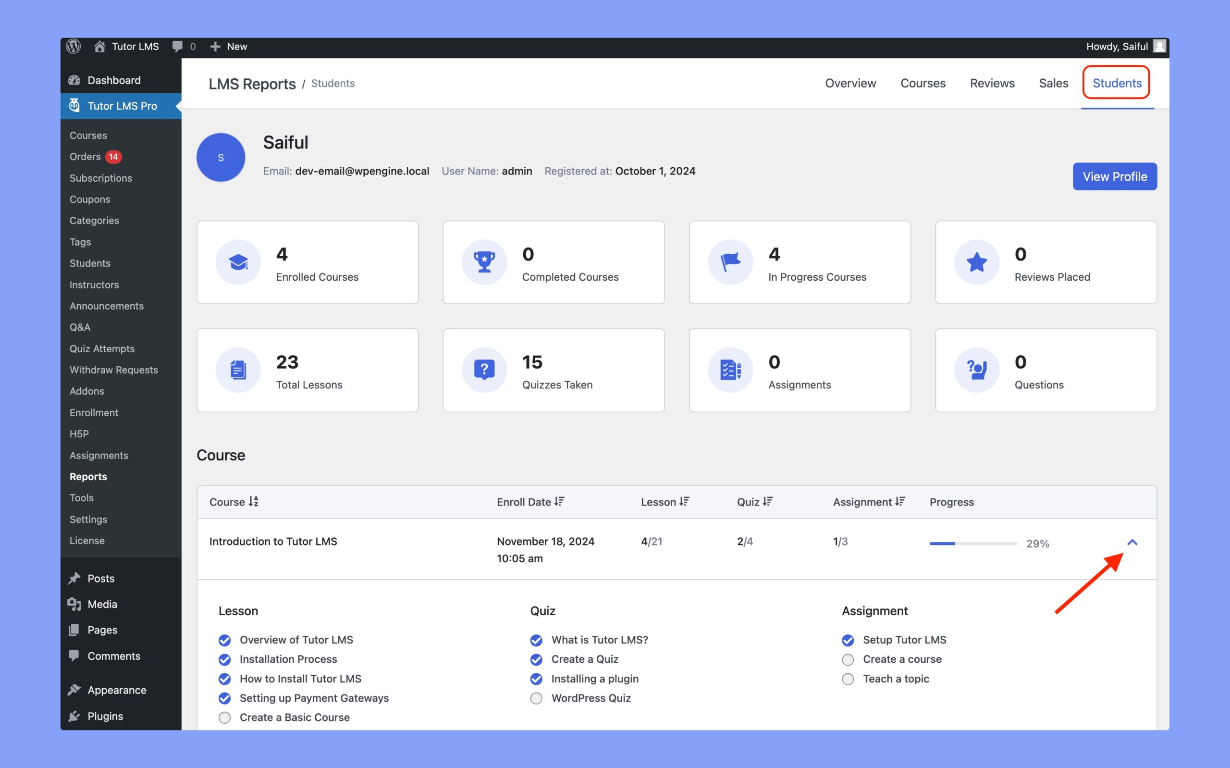Open the Instructors sidebar link
This screenshot has width=1230, height=768.
[x=94, y=285]
